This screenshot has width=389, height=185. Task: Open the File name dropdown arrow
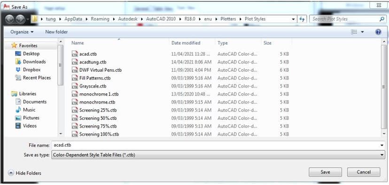point(382,146)
